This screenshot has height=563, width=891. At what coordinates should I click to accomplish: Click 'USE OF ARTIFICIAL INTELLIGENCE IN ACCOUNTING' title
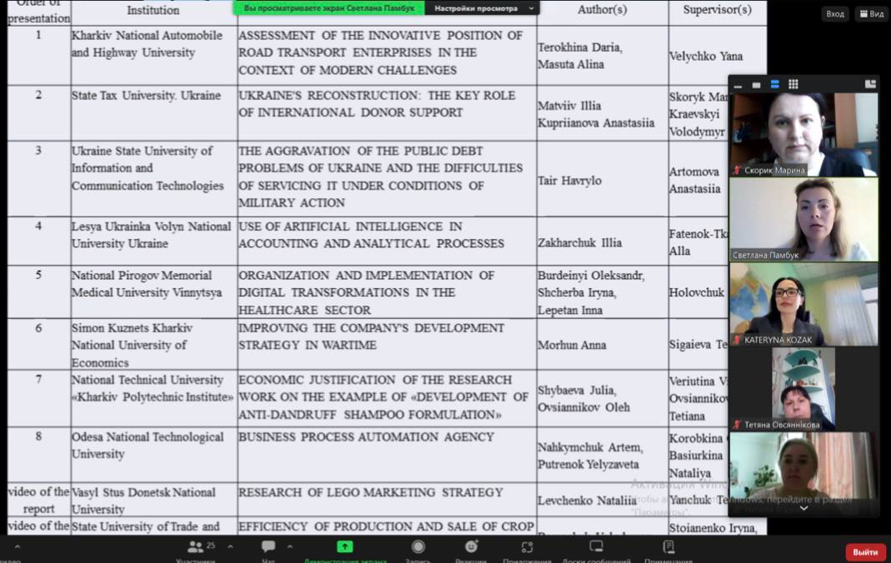(x=387, y=241)
